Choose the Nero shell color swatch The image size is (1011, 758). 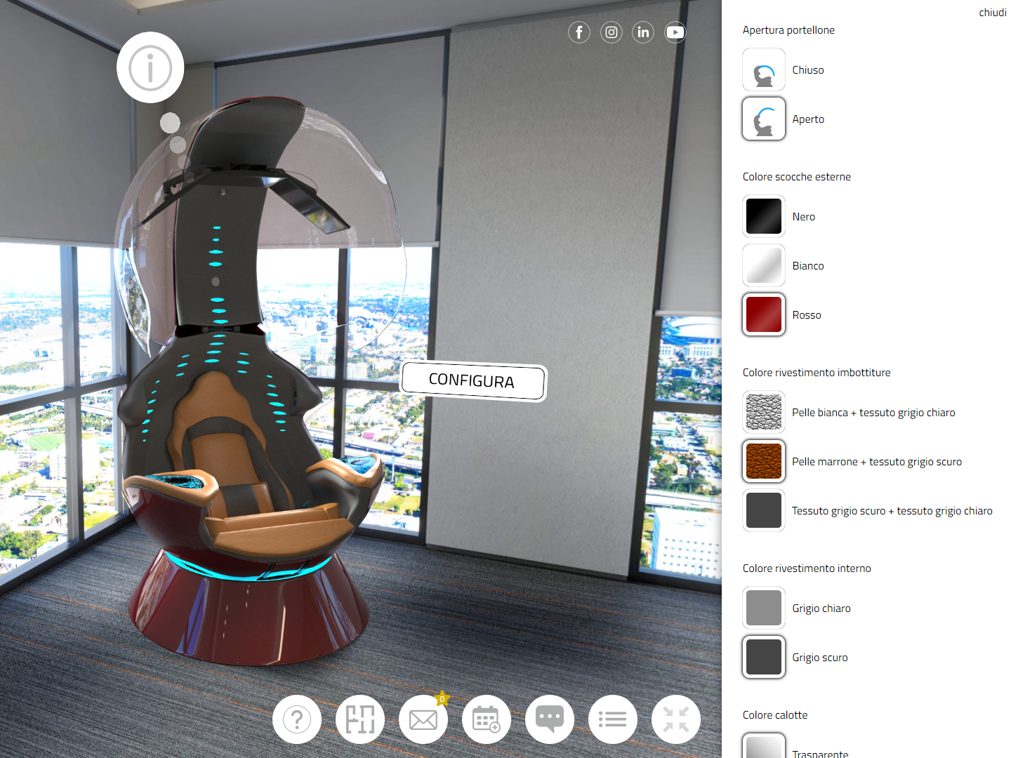pyautogui.click(x=764, y=216)
